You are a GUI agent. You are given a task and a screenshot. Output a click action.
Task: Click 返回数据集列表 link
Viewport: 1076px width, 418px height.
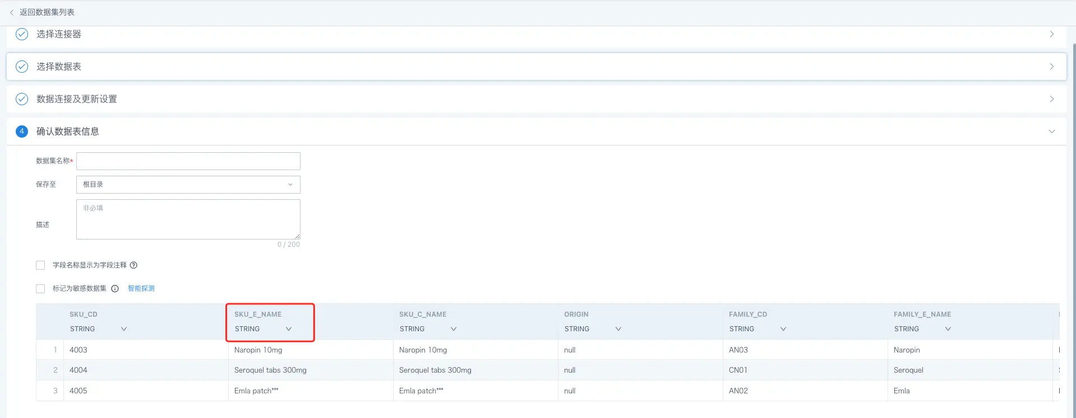coord(47,12)
